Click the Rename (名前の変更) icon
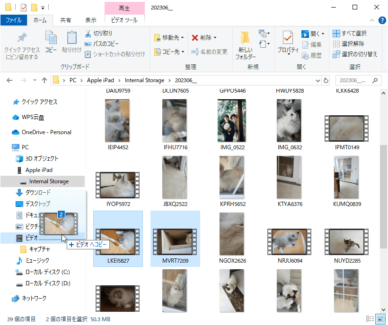 [x=194, y=52]
